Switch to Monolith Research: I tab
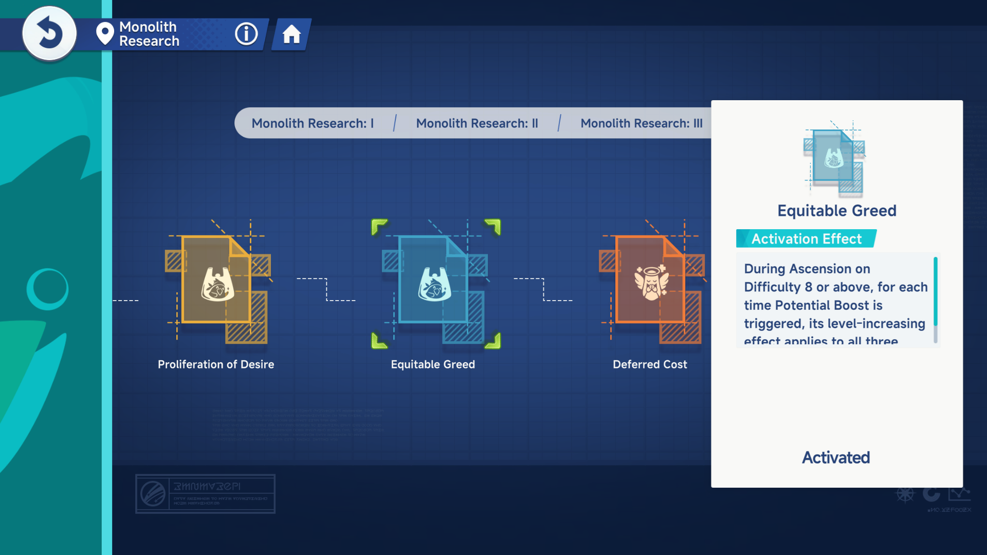 tap(313, 123)
